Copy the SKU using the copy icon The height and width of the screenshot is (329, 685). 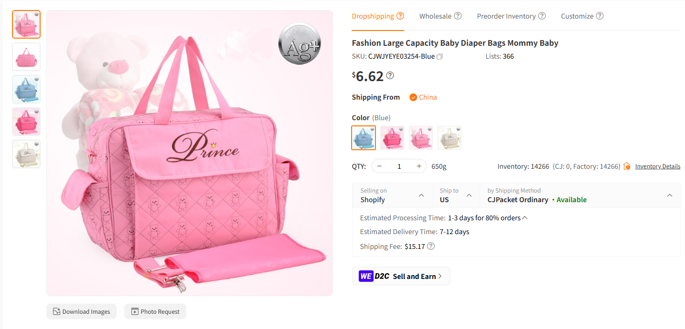(x=439, y=56)
